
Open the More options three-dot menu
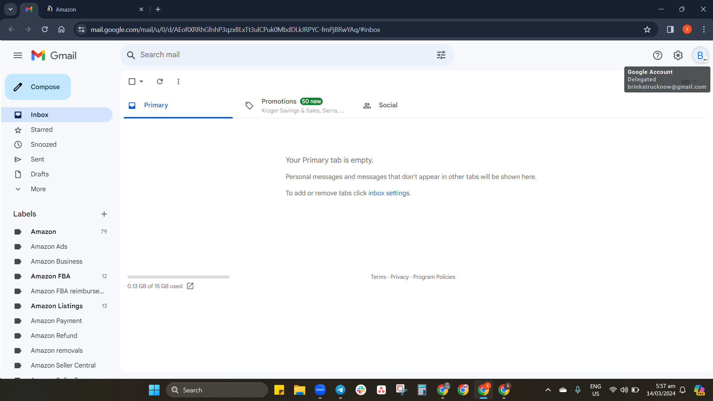click(x=178, y=81)
